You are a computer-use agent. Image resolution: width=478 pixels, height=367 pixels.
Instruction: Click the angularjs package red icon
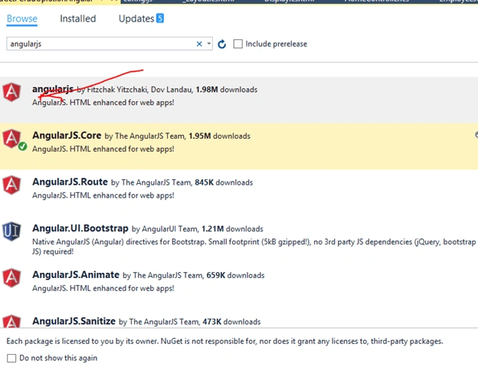[11, 92]
